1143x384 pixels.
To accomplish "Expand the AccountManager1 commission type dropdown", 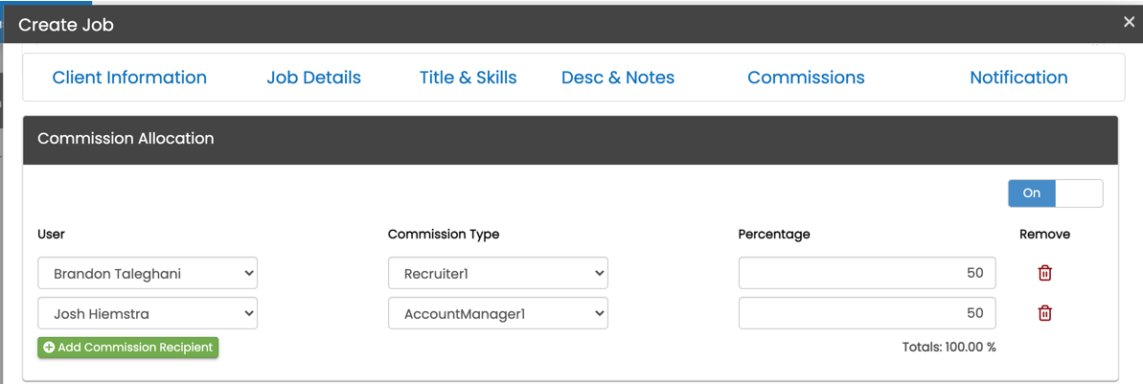I will click(x=497, y=314).
